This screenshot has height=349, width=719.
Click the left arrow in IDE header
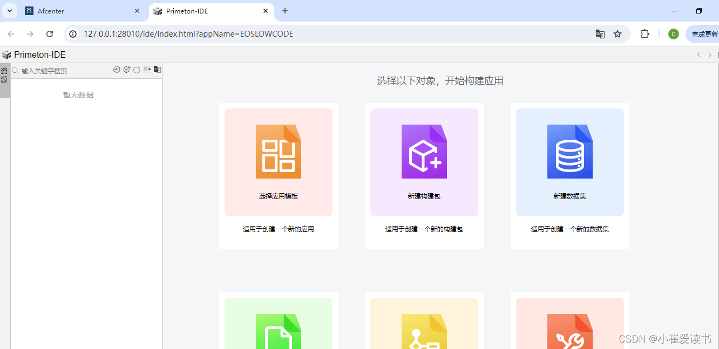coord(699,54)
